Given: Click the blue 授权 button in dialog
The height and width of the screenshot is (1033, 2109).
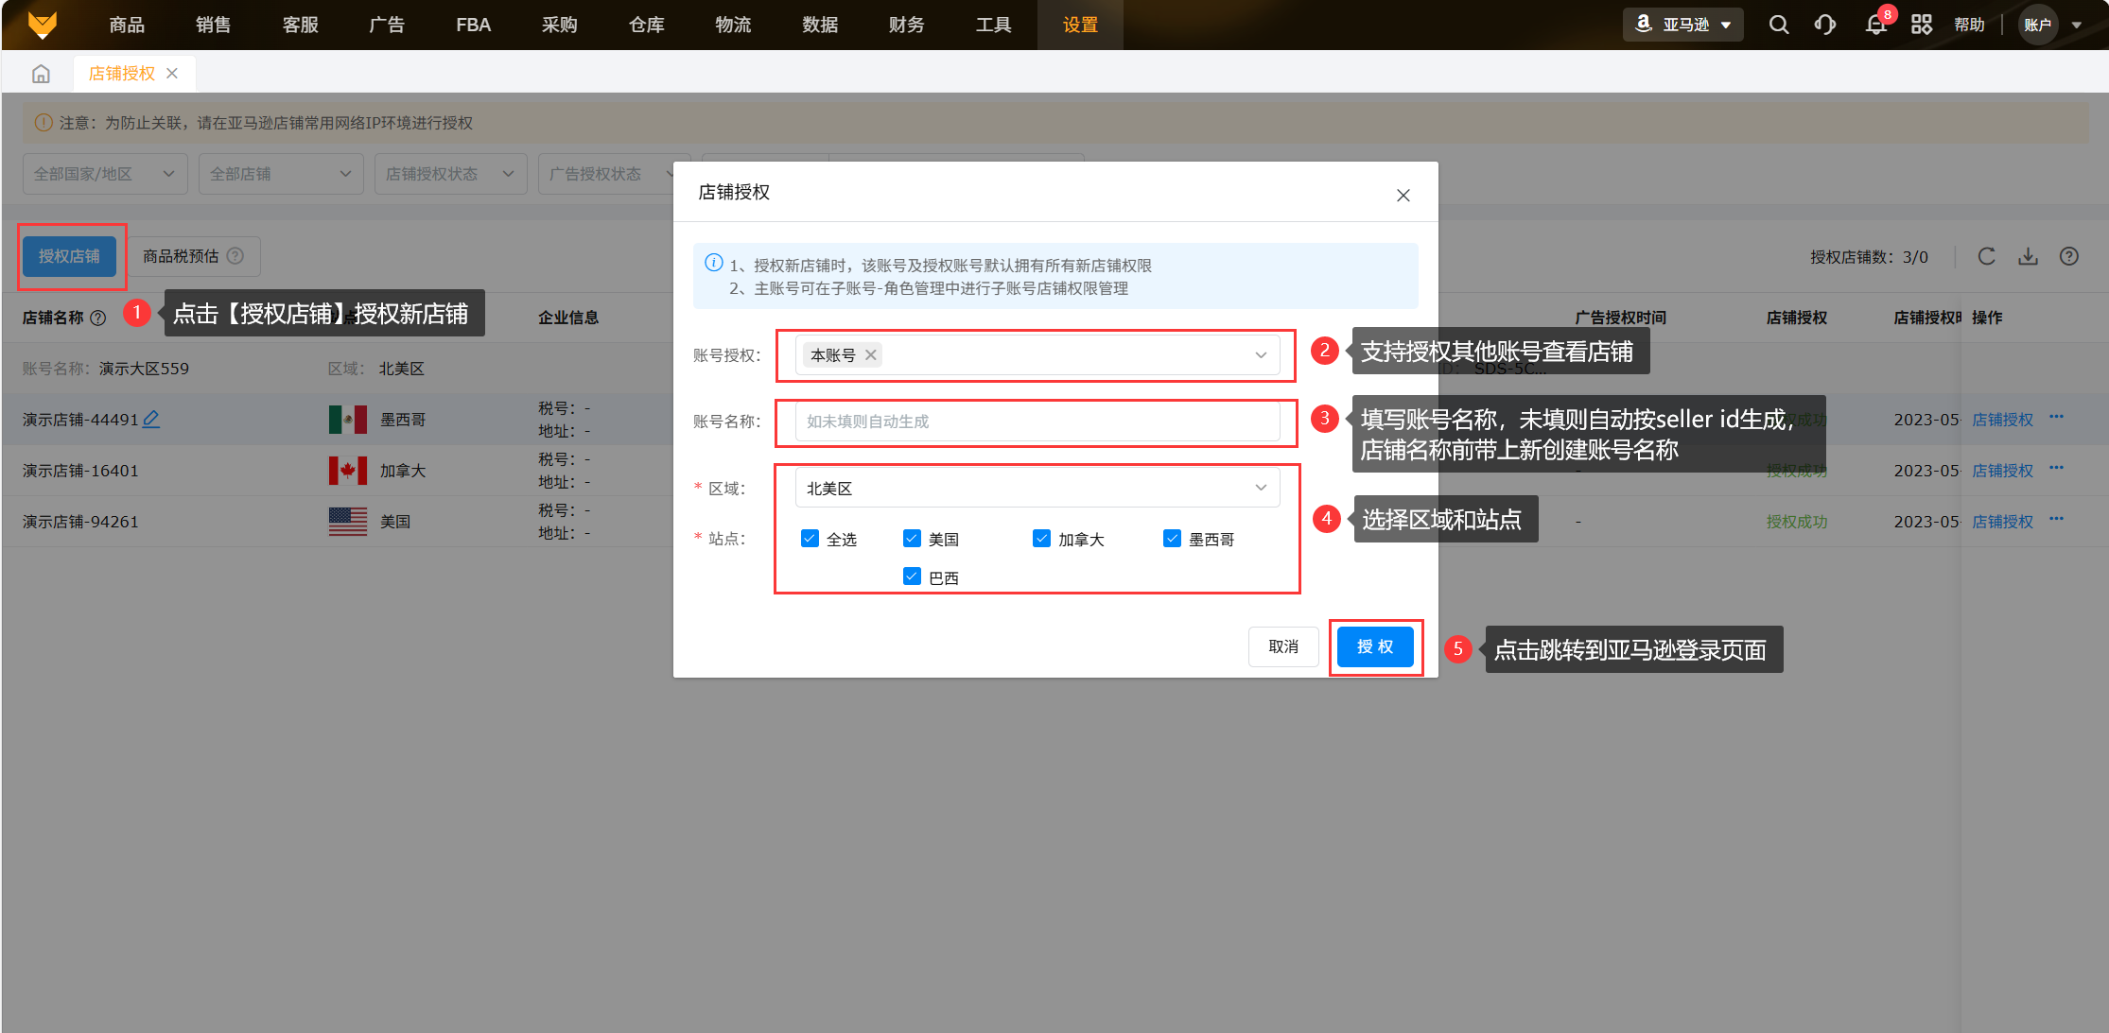Looking at the screenshot, I should point(1375,646).
